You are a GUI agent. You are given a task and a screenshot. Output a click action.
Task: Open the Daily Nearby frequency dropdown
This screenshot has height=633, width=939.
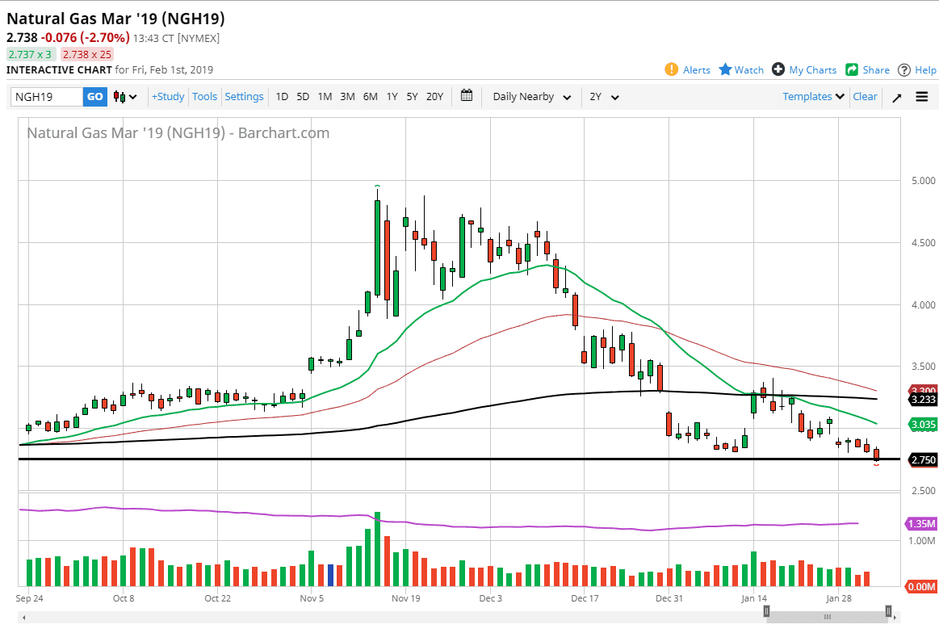click(x=532, y=96)
